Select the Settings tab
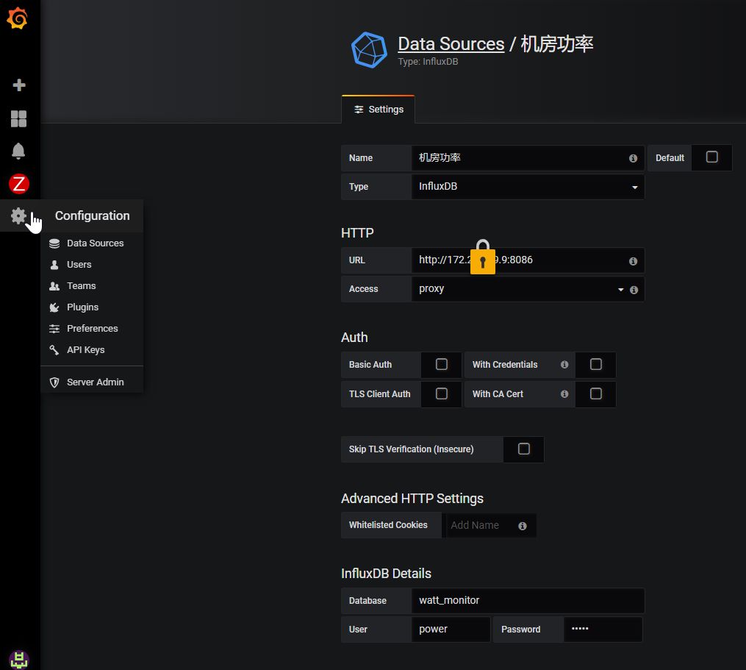 point(379,110)
